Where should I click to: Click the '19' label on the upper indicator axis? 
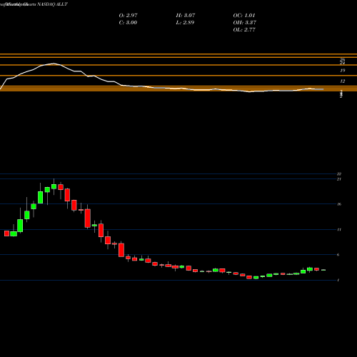click(x=343, y=71)
